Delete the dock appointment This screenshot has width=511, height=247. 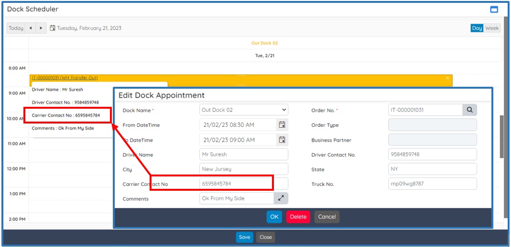tap(298, 217)
